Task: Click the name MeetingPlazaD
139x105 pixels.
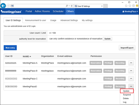Action: pyautogui.click(x=30, y=87)
